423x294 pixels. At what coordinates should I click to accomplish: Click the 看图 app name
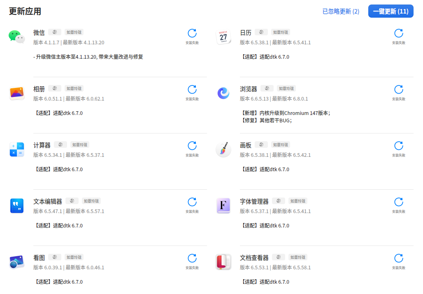pos(39,257)
